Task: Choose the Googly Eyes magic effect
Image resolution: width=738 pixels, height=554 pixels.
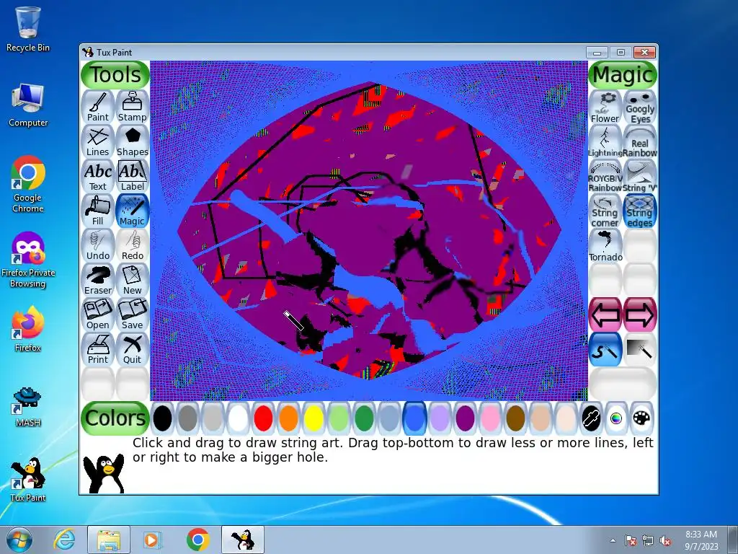Action: point(640,107)
